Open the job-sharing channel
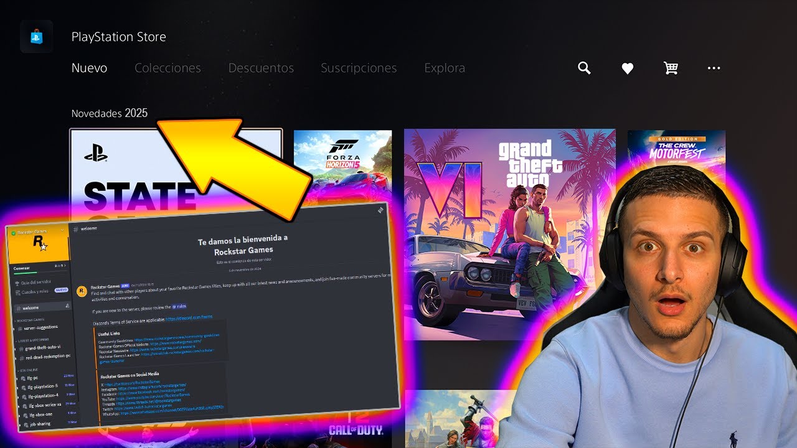The height and width of the screenshot is (448, 797). point(50,424)
